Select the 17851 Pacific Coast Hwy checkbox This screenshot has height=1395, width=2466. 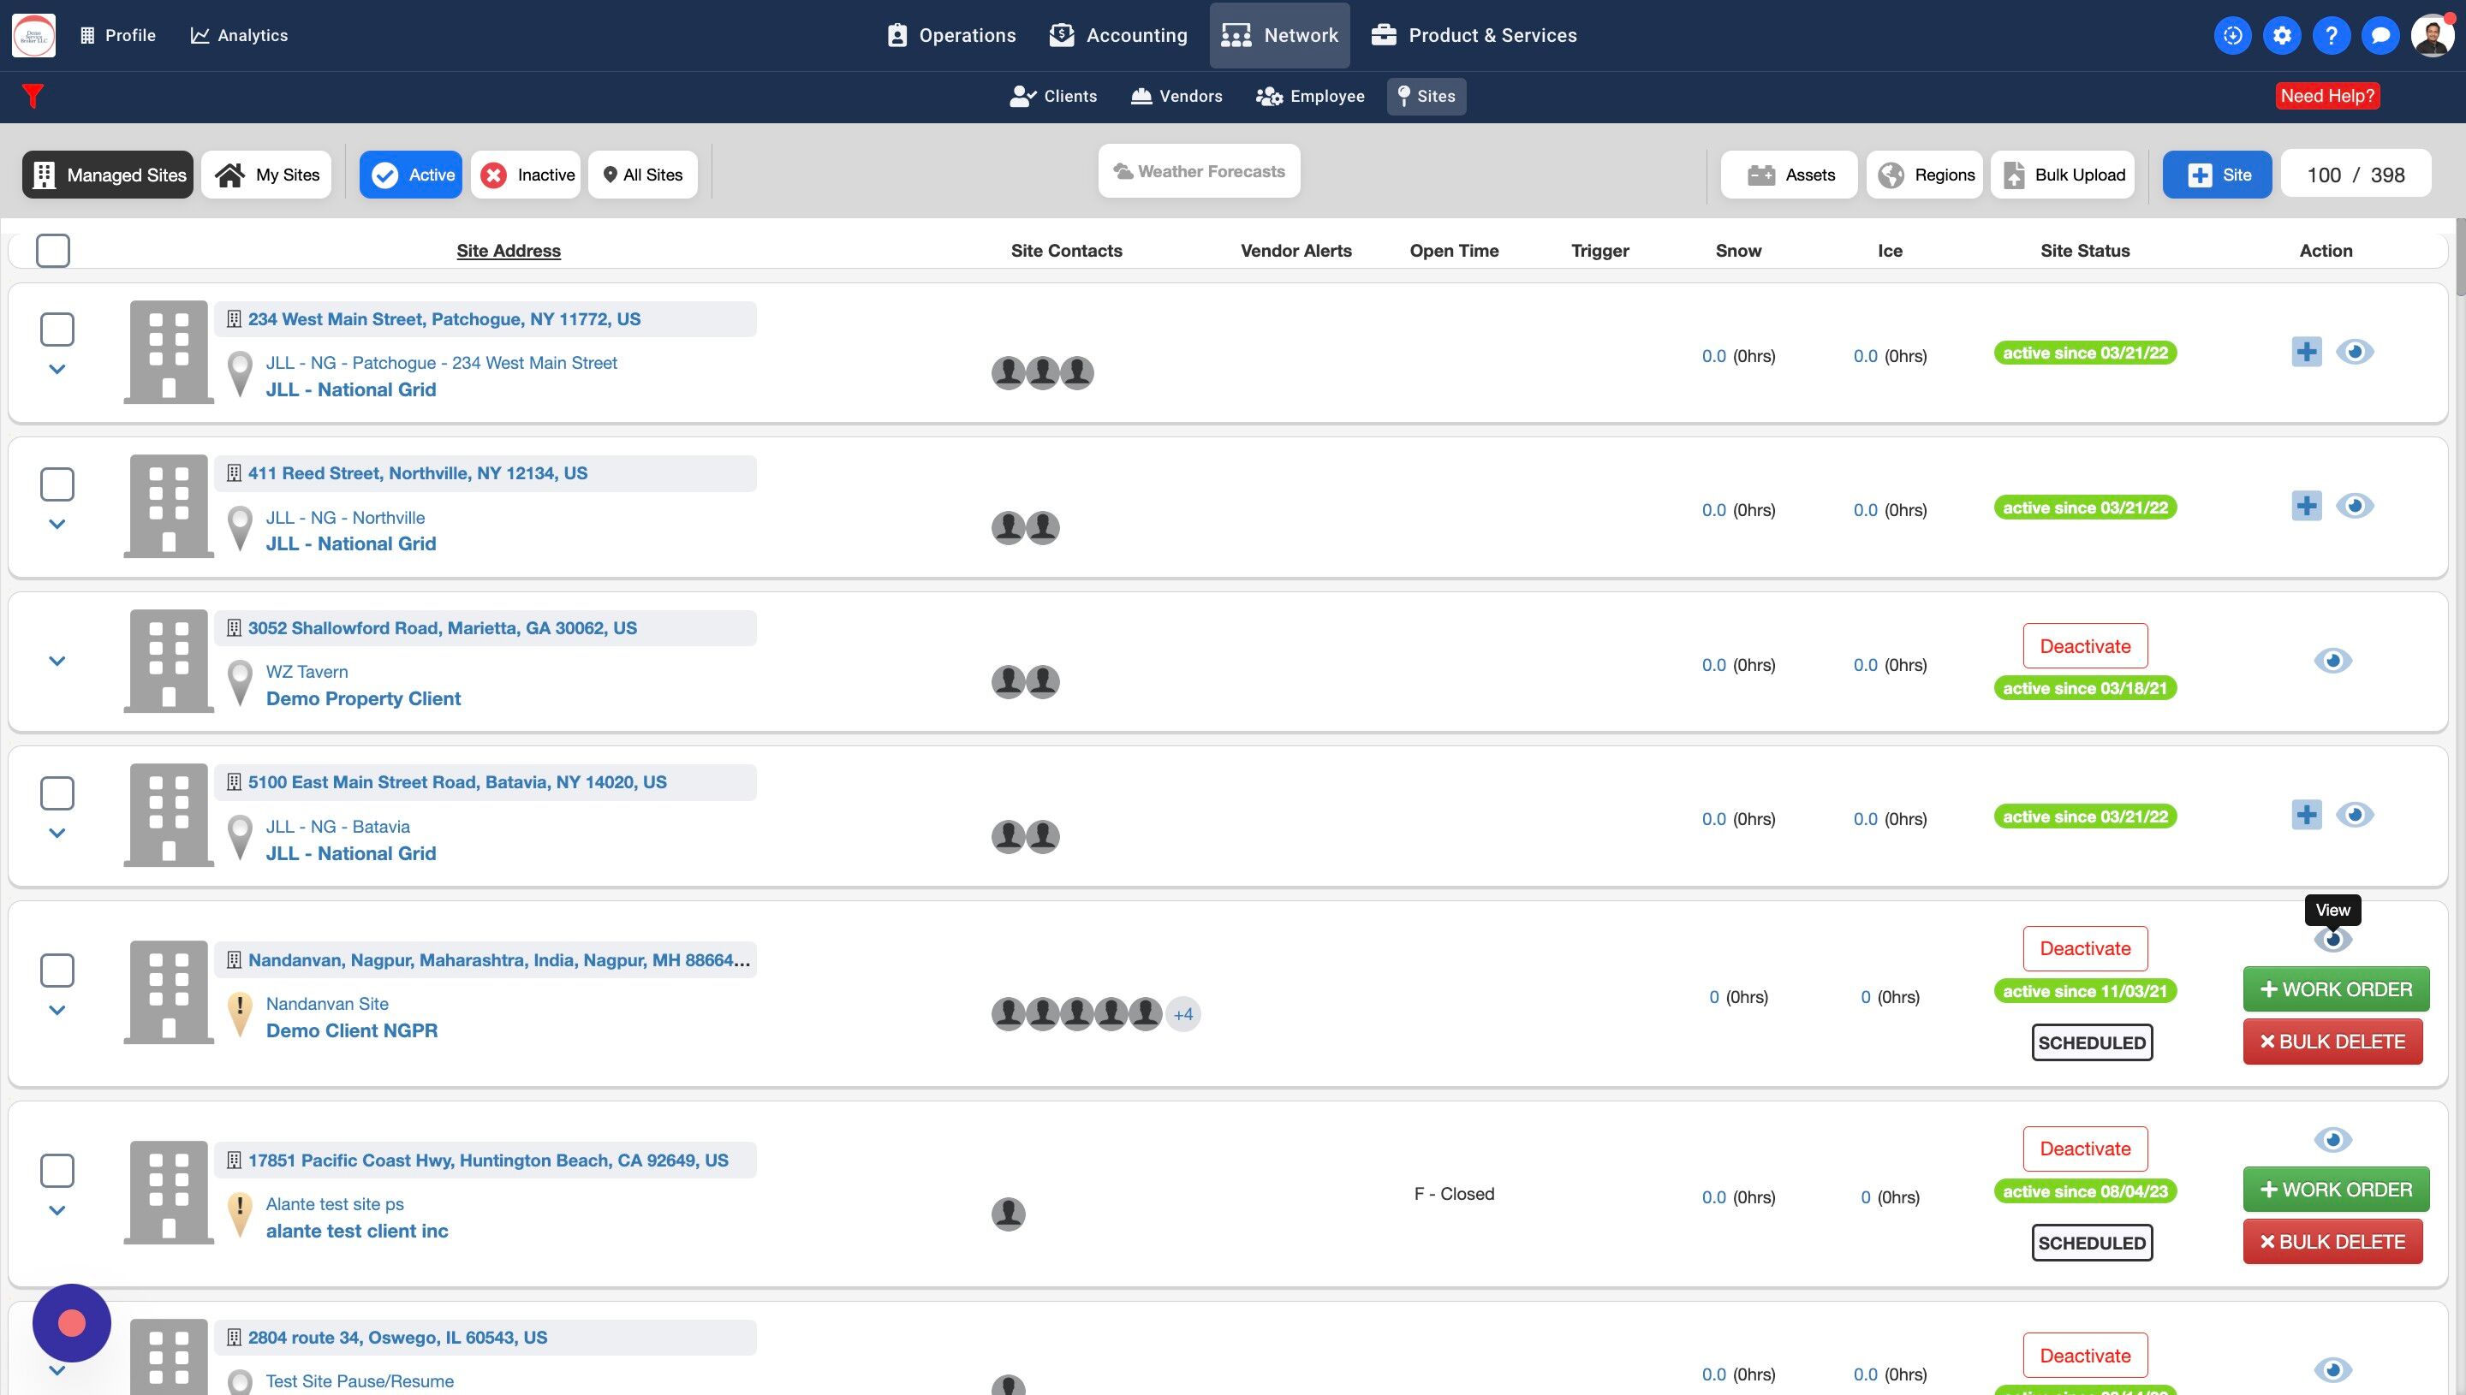[57, 1171]
